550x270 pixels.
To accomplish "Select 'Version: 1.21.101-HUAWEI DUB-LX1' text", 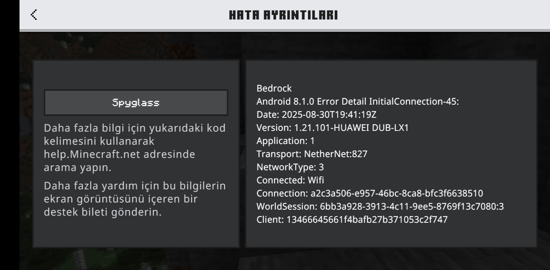I will coord(332,128).
